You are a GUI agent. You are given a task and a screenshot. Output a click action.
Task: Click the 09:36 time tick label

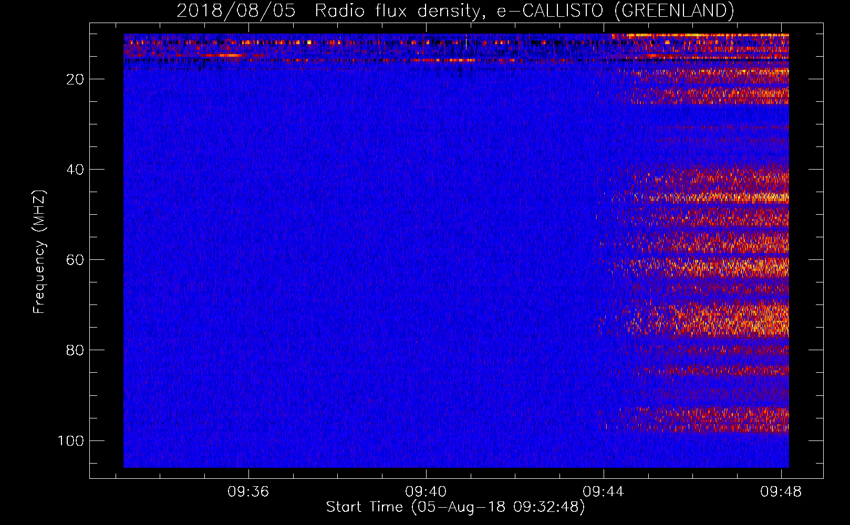248,491
